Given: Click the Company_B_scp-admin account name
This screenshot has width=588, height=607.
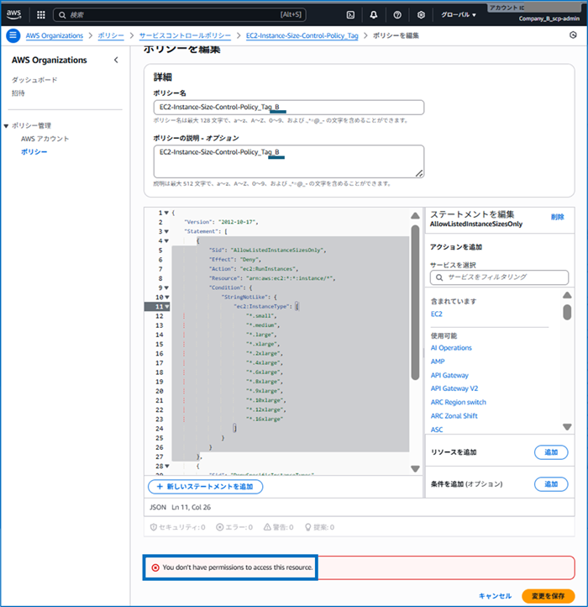Looking at the screenshot, I should pyautogui.click(x=549, y=18).
